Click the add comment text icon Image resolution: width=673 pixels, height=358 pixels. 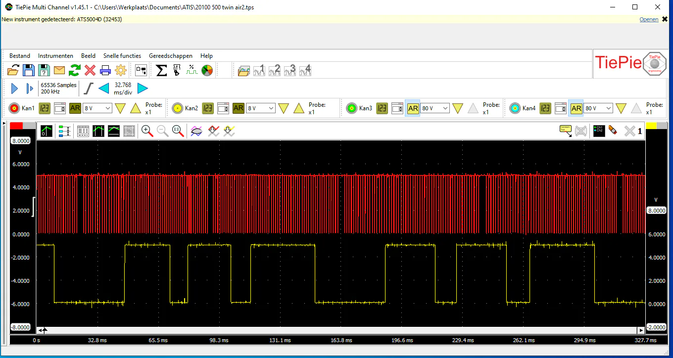point(565,131)
